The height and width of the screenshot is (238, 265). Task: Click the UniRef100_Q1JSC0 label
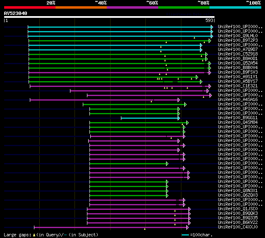pyautogui.click(x=238, y=209)
